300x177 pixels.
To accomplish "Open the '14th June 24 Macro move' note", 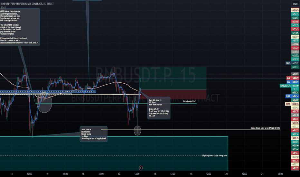I will (x=94, y=134).
